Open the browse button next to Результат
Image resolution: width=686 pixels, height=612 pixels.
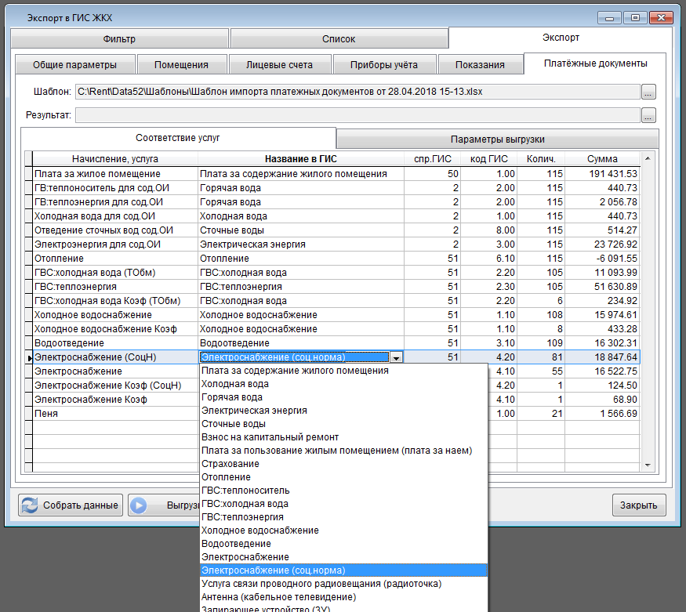tap(648, 115)
